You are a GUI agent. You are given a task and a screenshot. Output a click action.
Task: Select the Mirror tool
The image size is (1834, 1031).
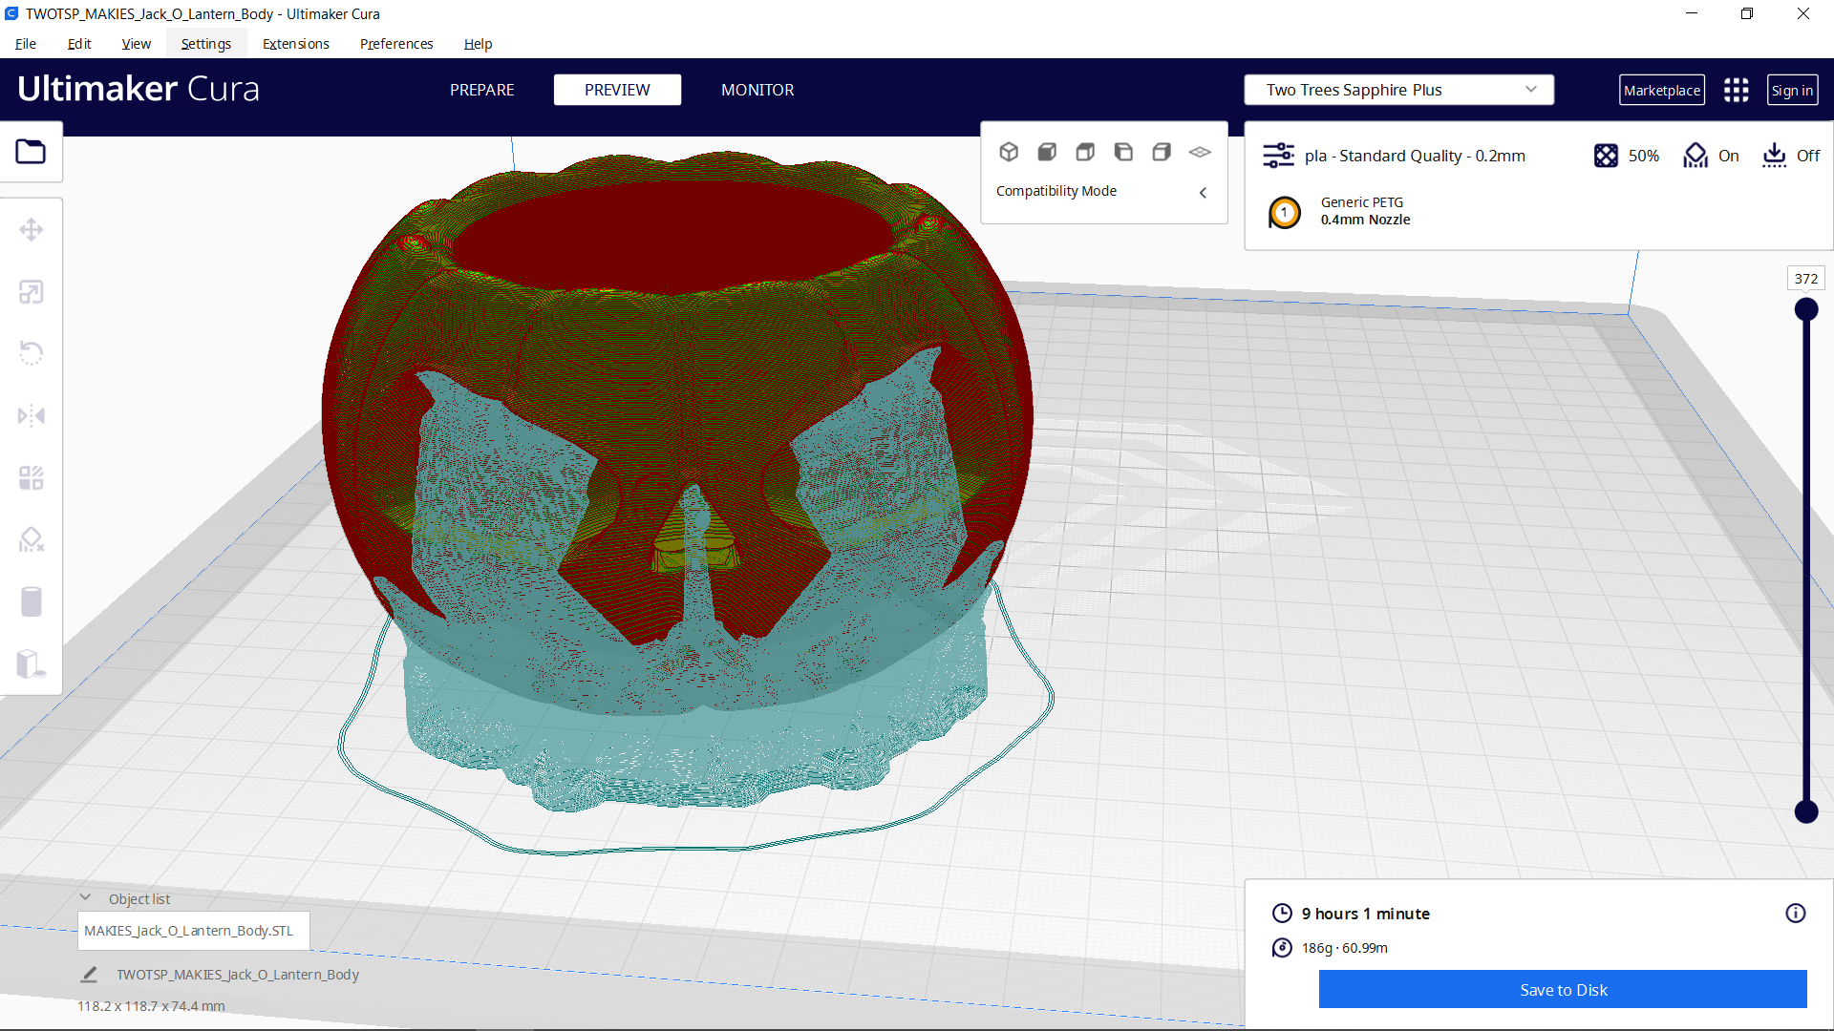click(31, 415)
